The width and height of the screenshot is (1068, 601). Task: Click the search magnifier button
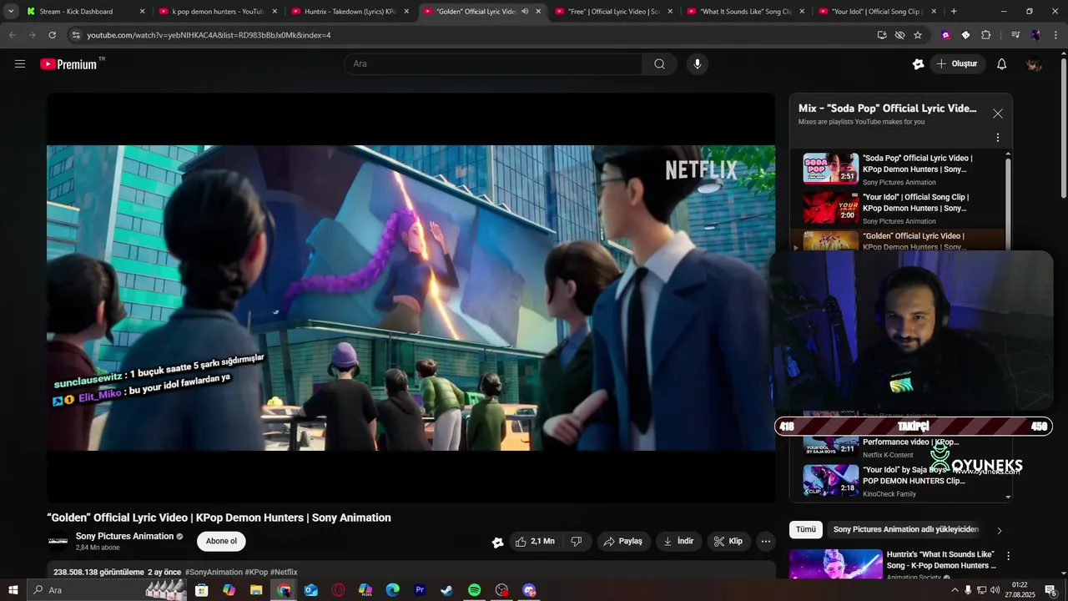click(659, 63)
